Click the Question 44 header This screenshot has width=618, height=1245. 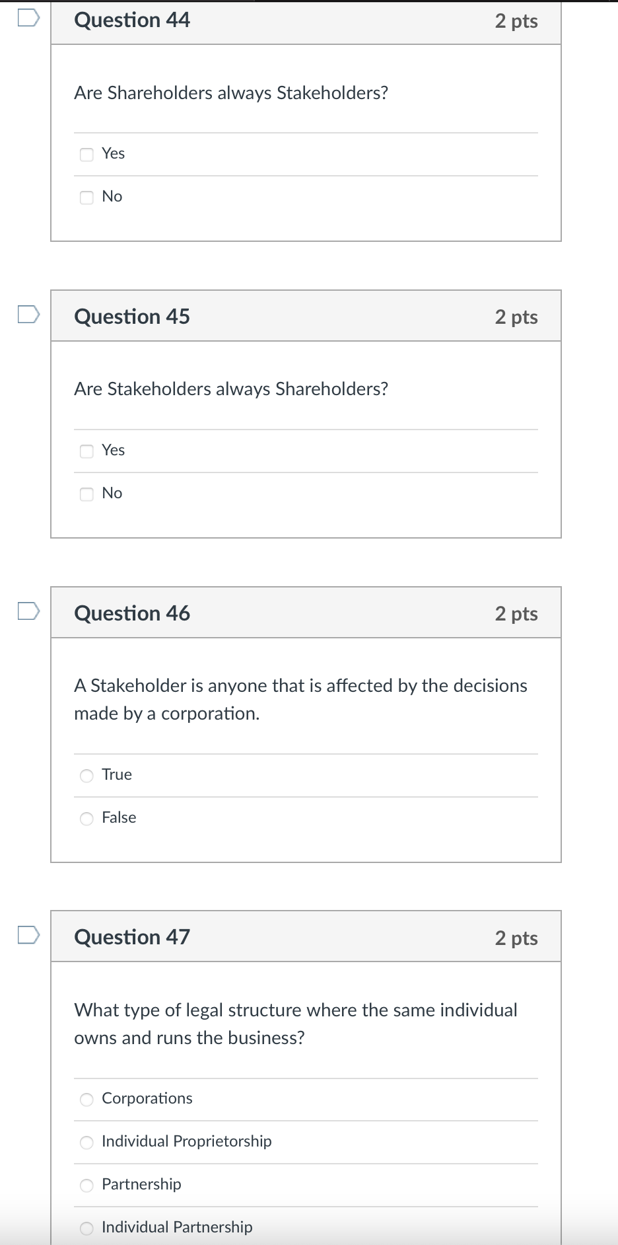(132, 20)
